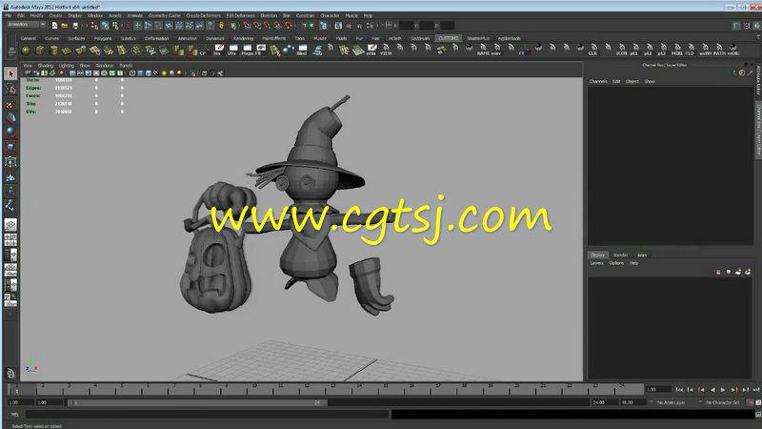This screenshot has width=762, height=429.
Task: Click the Blend shelf icon
Action: [302, 50]
